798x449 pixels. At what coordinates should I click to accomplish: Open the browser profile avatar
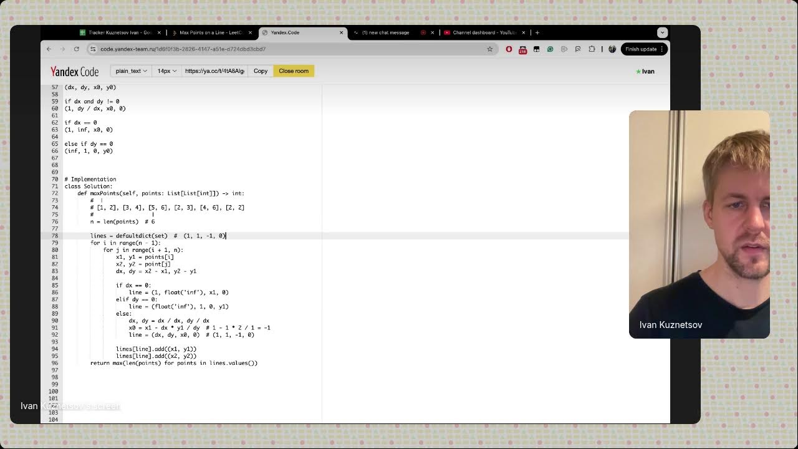[x=612, y=49]
